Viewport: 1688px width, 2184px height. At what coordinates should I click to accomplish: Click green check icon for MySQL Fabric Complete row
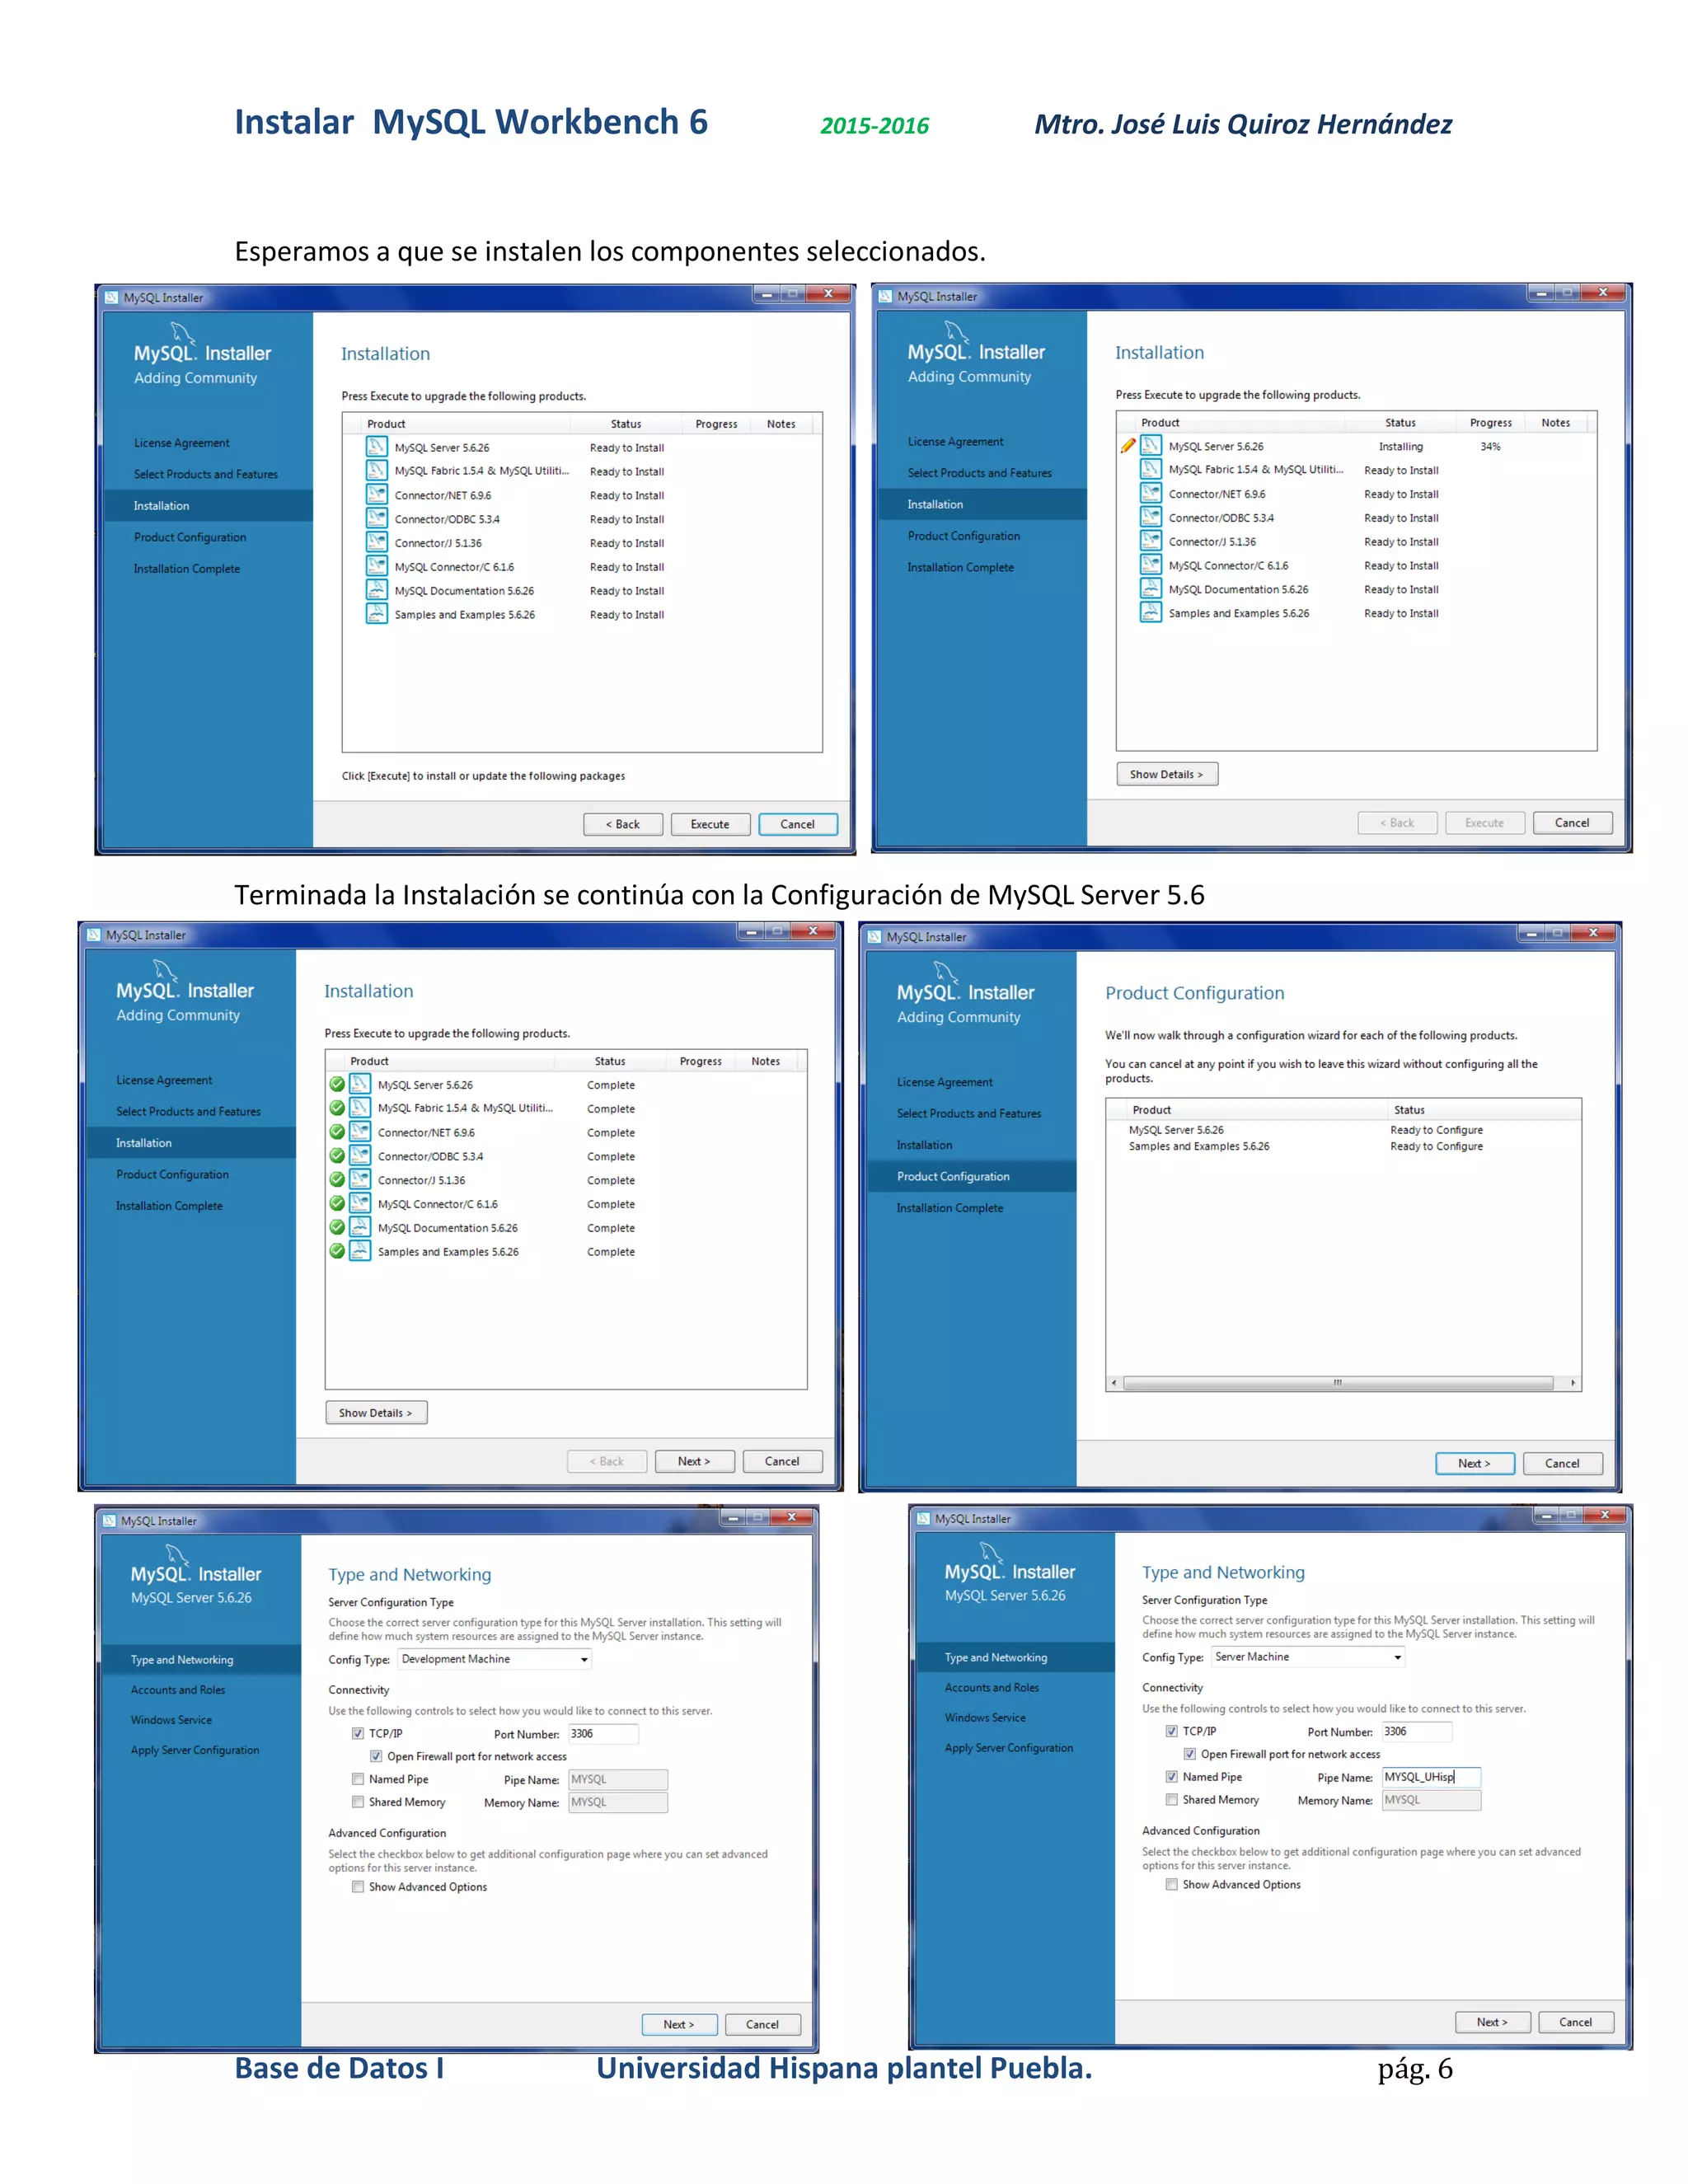pyautogui.click(x=337, y=1108)
